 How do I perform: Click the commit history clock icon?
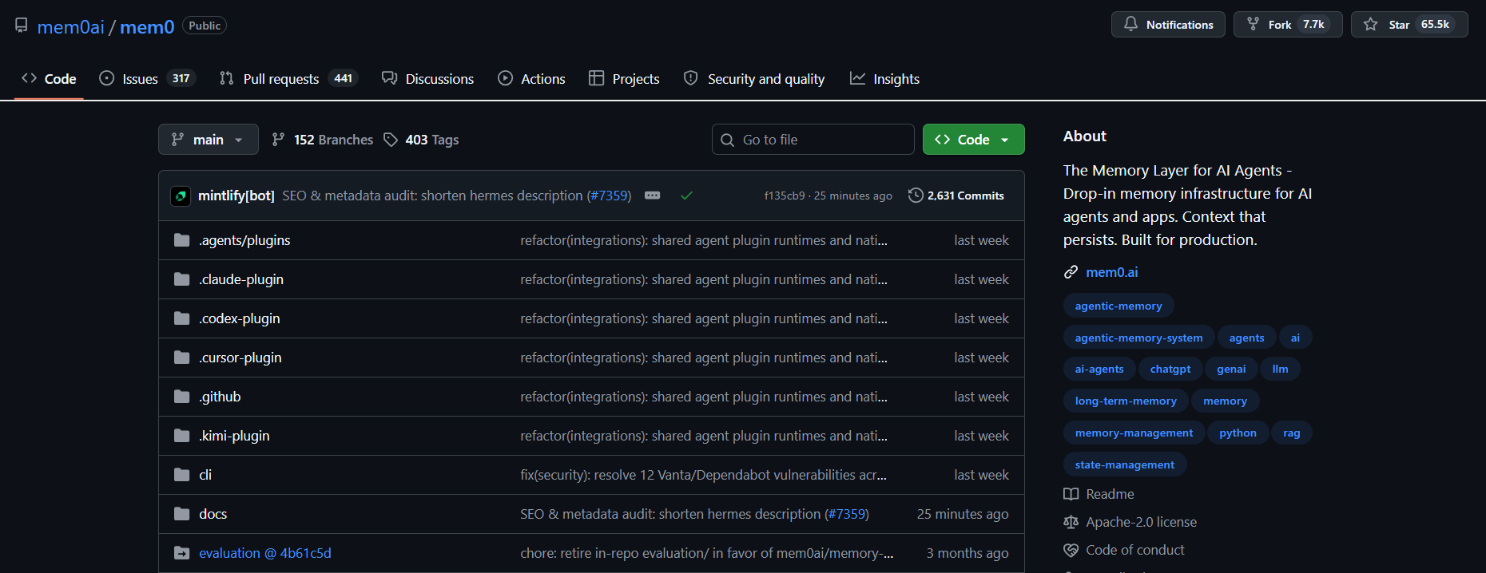point(916,196)
